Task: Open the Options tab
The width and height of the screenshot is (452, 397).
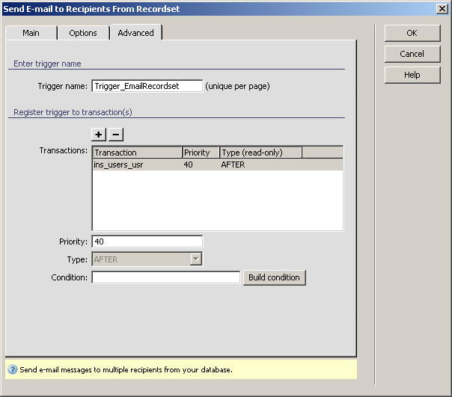Action: (83, 33)
